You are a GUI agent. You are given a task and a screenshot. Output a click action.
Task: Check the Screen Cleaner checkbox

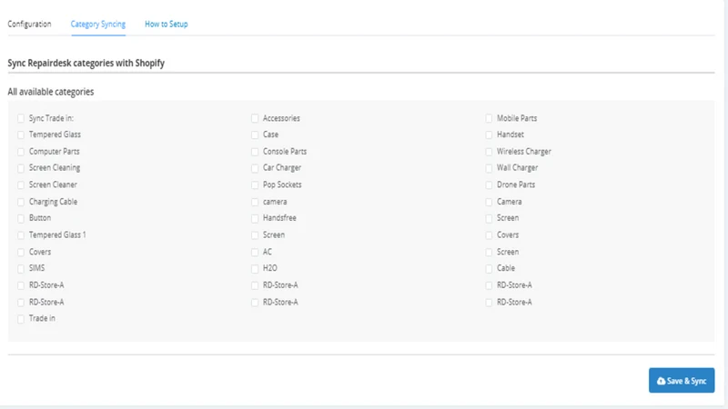tap(21, 185)
